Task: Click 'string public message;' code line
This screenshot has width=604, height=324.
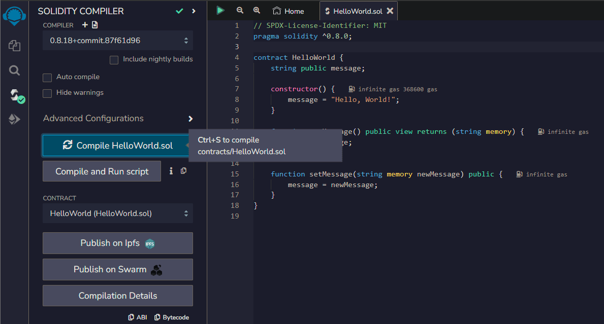Action: click(x=317, y=68)
